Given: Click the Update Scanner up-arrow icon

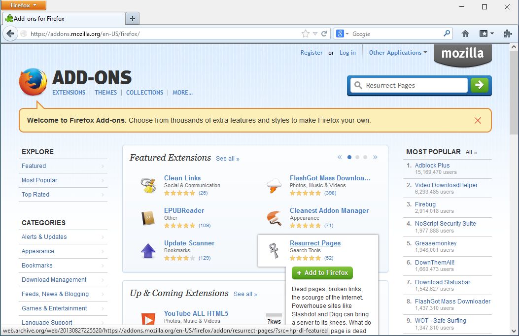Looking at the screenshot, I should click(148, 251).
